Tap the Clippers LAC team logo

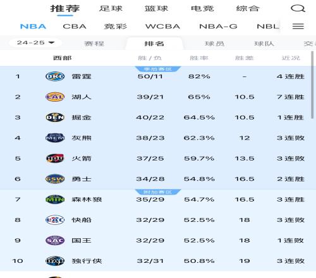point(55,220)
